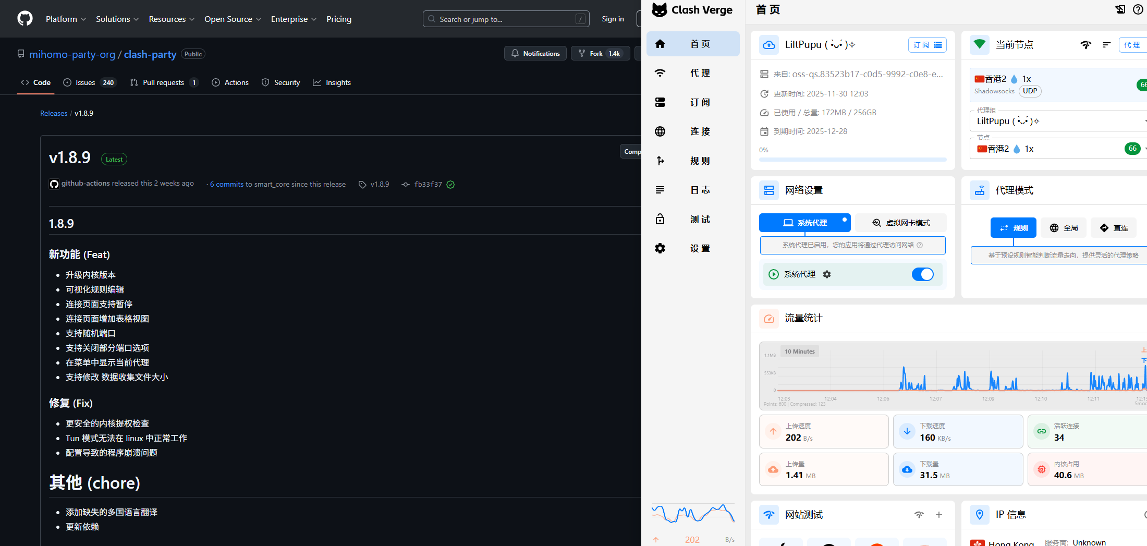Select 全局 proxy mode

(1064, 228)
